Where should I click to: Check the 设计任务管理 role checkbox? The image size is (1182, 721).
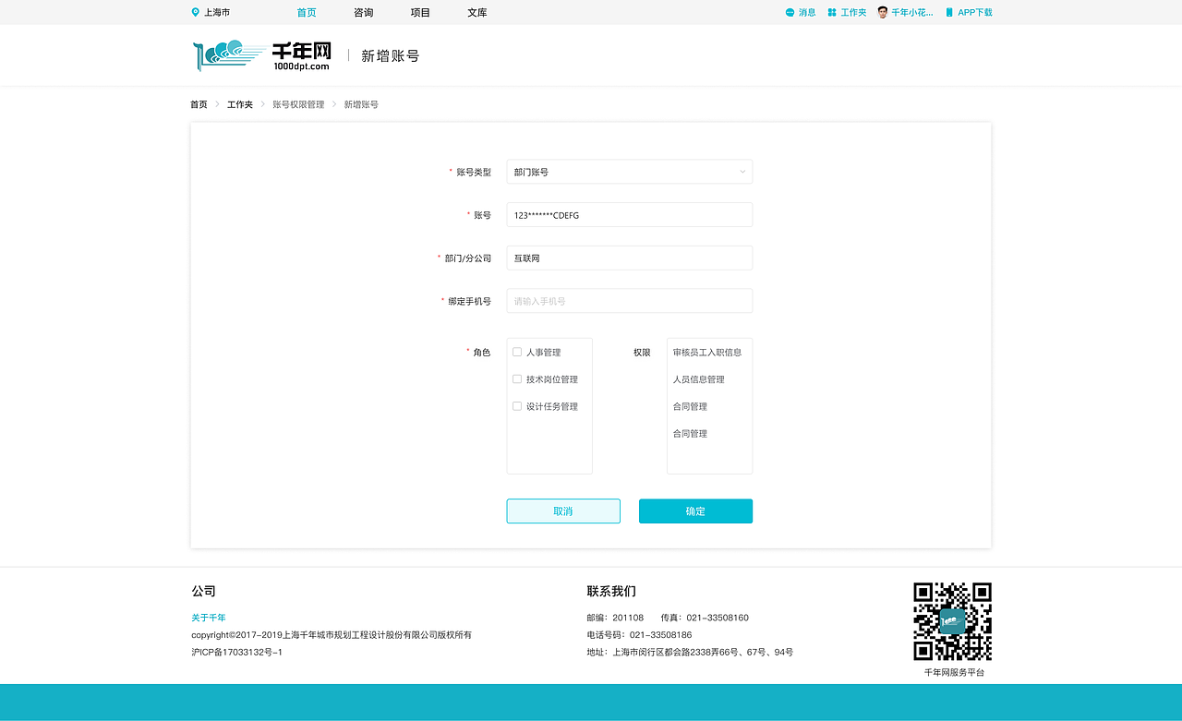pos(517,406)
